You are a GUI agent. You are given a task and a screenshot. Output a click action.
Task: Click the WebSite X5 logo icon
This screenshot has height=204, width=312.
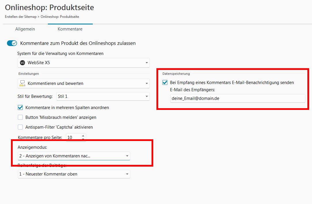click(22, 63)
